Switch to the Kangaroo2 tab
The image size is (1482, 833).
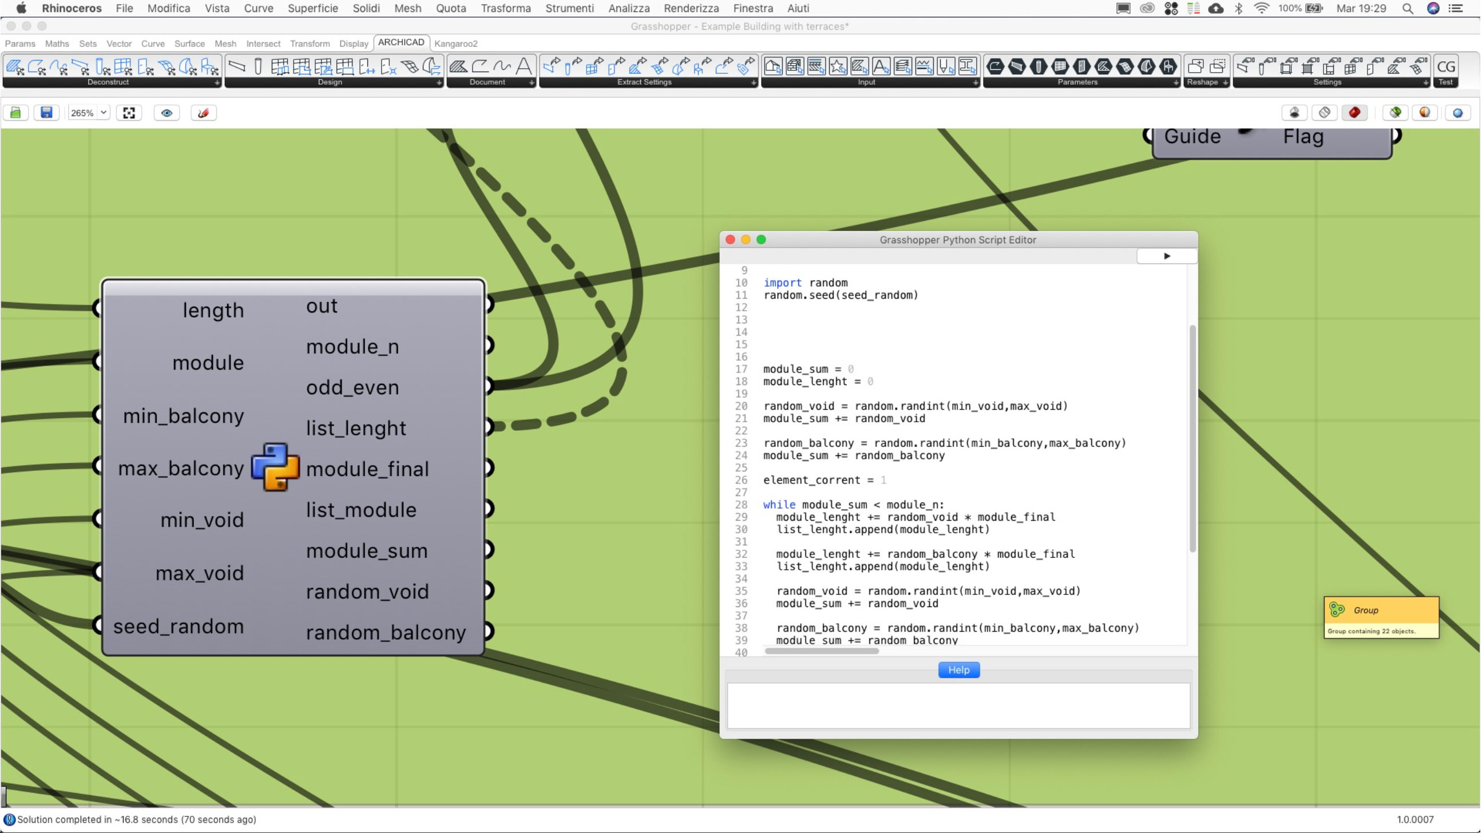455,43
